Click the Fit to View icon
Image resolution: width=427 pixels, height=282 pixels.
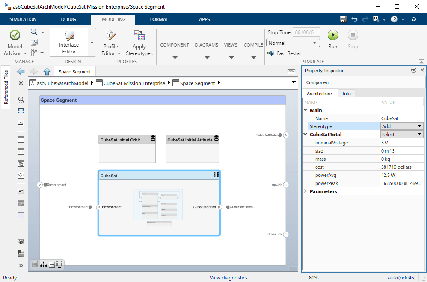click(x=21, y=111)
